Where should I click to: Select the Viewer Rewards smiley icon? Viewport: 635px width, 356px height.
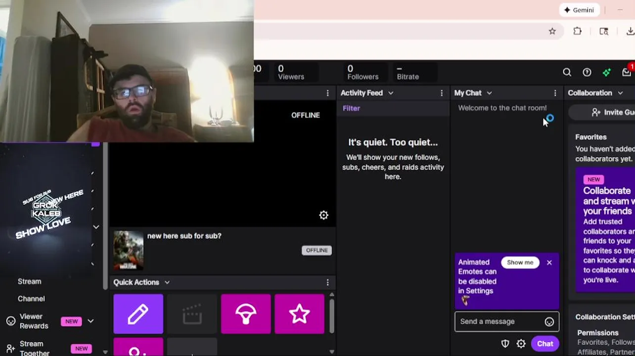click(x=11, y=321)
